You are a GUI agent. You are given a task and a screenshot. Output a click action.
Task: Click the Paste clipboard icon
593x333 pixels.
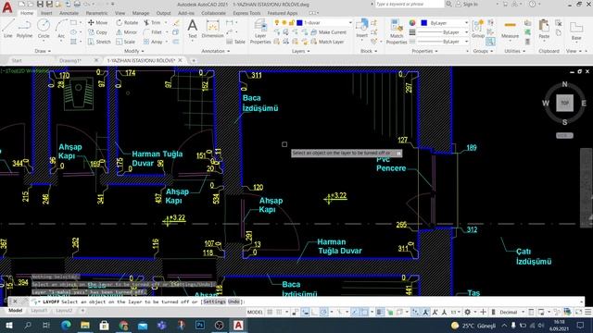[544, 29]
